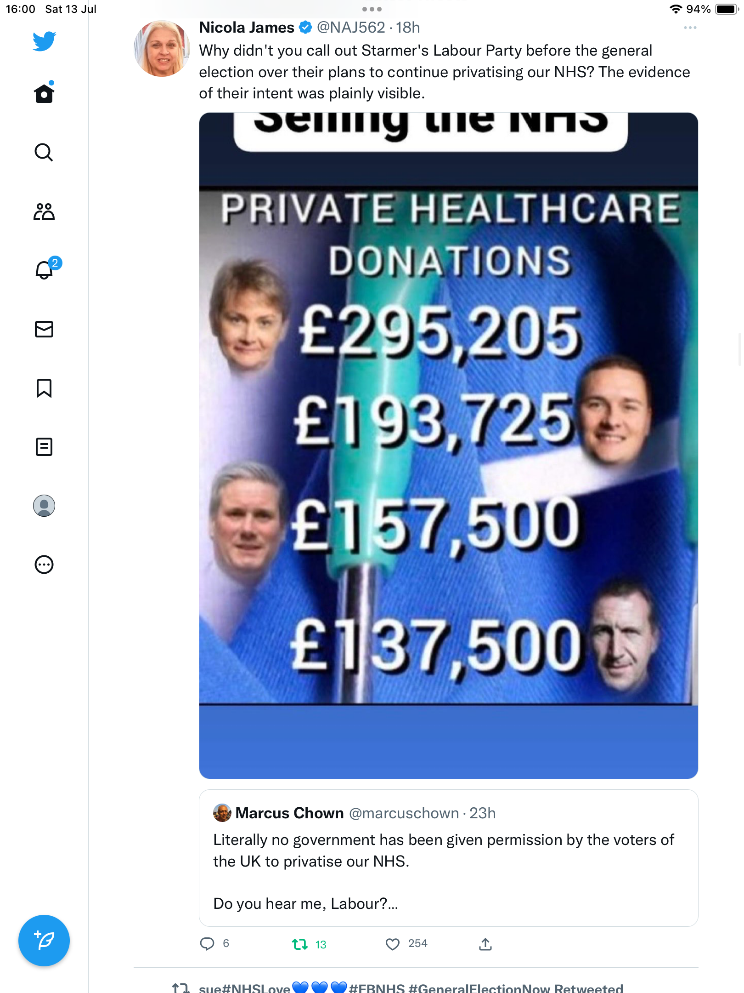Image resolution: width=744 pixels, height=993 pixels.
Task: Open the Bookmarks page
Action: click(x=44, y=388)
